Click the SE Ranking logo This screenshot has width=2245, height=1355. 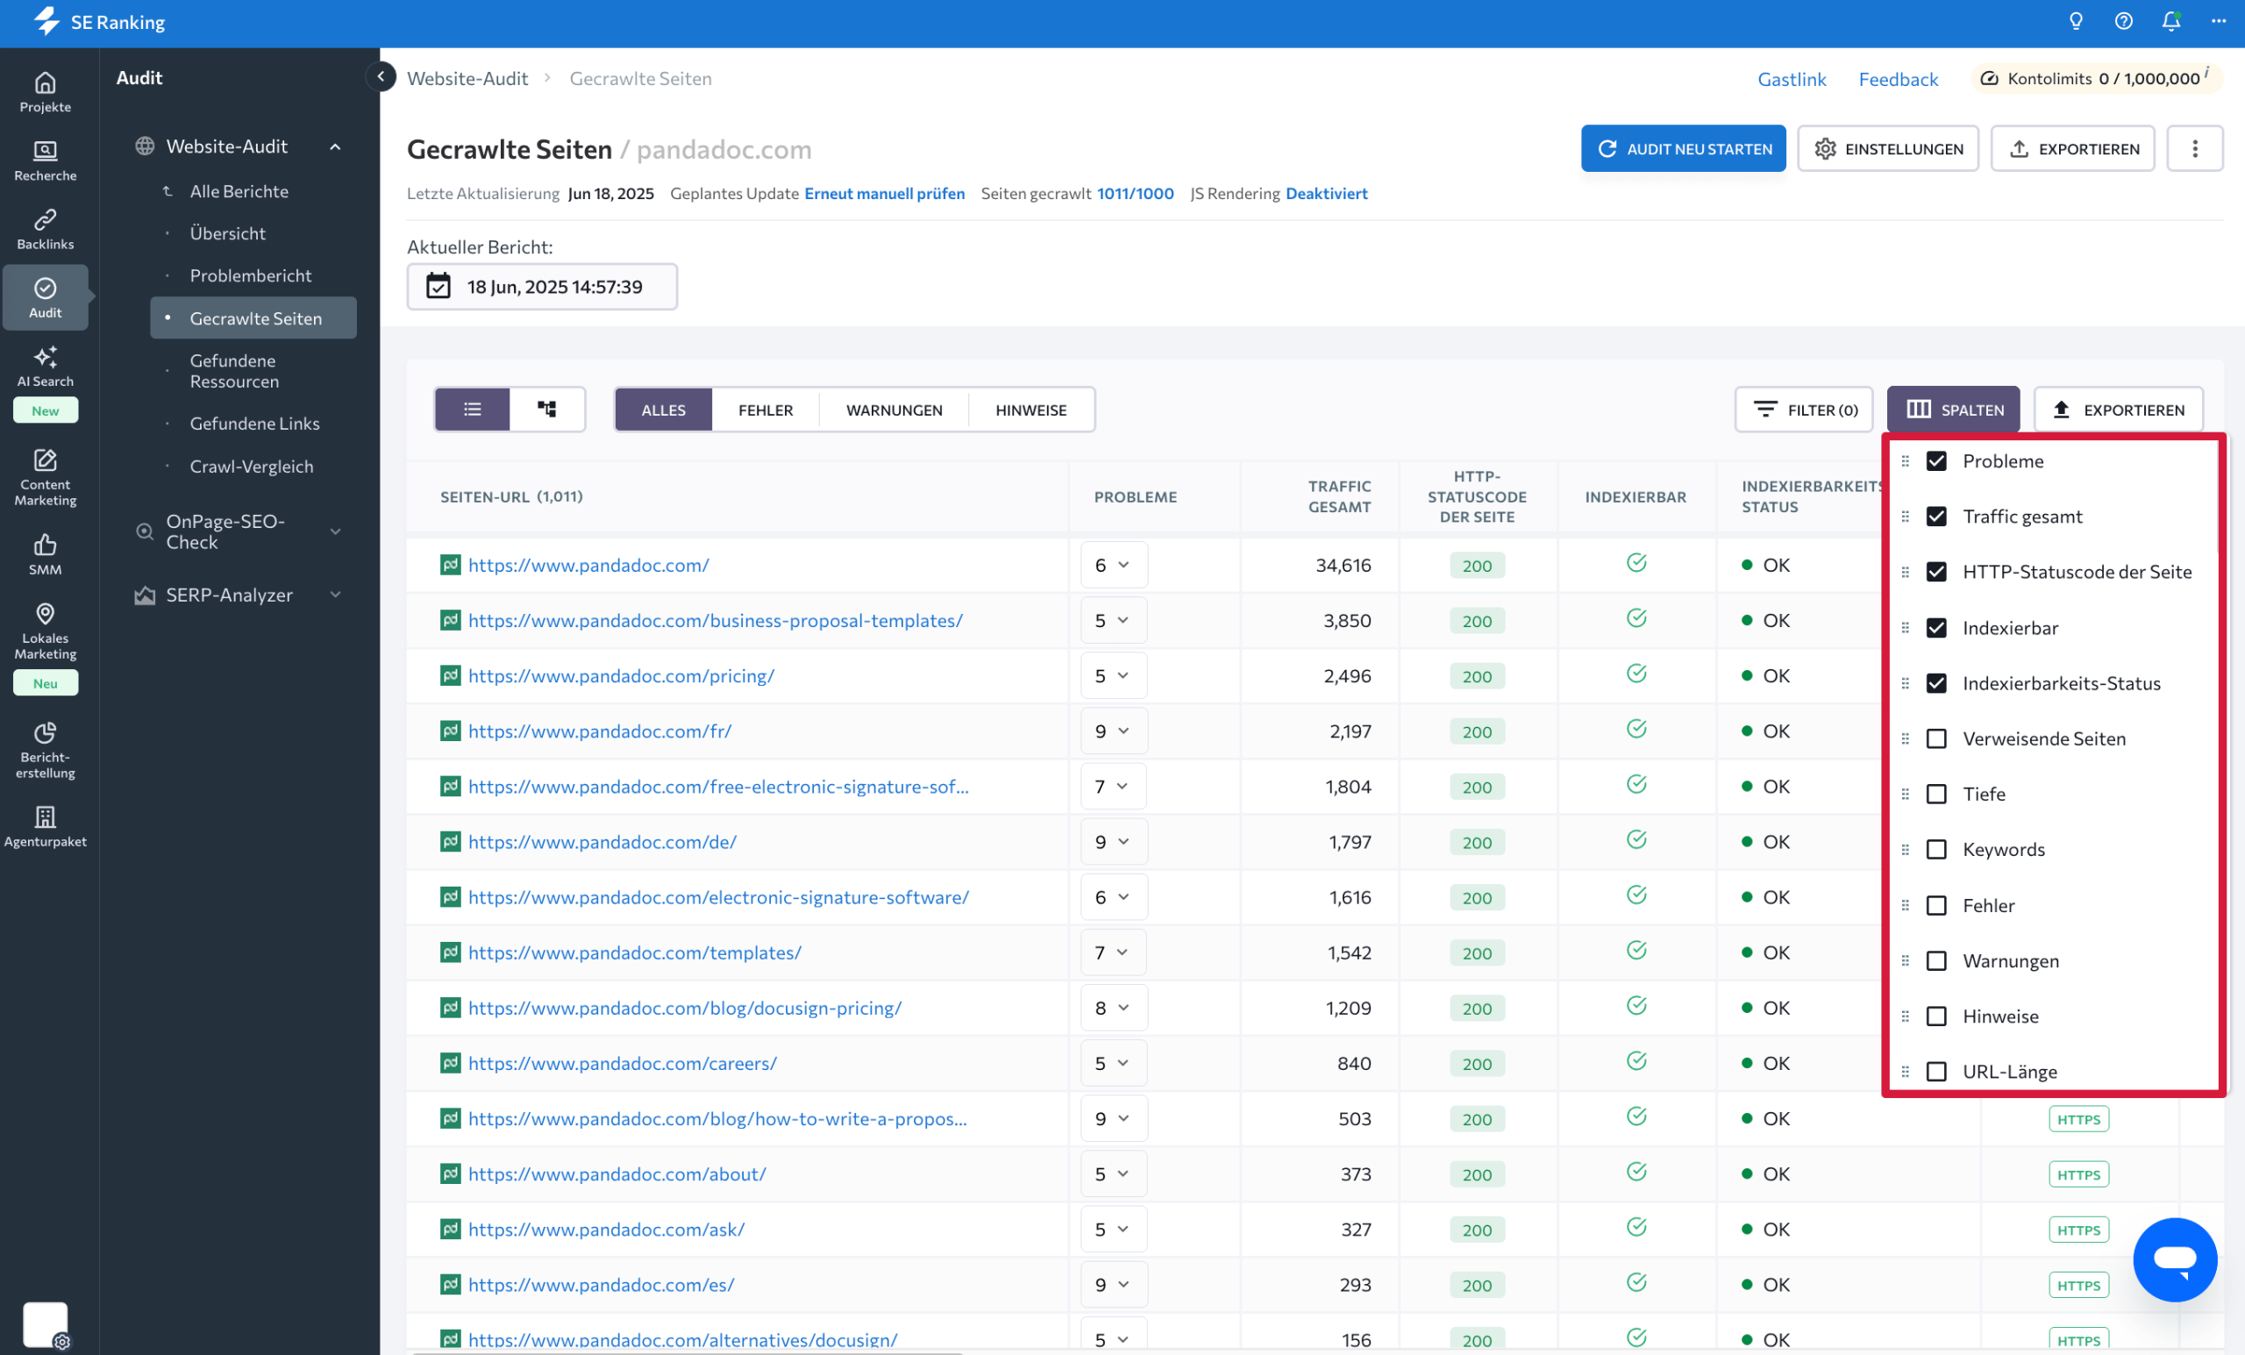pos(98,22)
